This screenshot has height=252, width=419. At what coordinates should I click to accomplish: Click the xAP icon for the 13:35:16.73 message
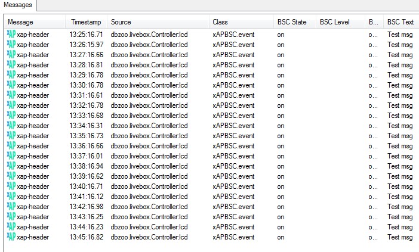11,135
